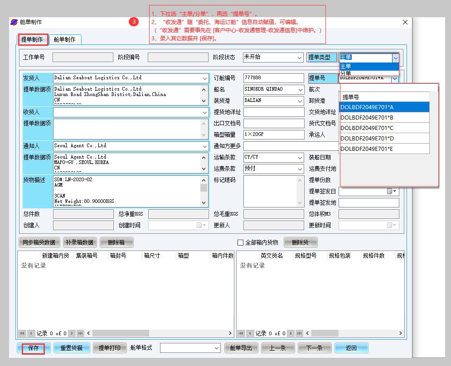Click the 同步箱货数据 button
Screen dimensions: 451x366
pyautogui.click(x=39, y=242)
